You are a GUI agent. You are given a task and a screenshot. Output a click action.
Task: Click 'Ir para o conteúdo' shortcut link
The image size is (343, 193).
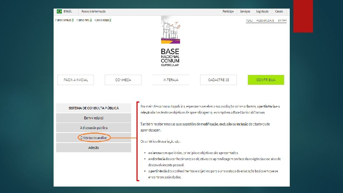point(64,20)
